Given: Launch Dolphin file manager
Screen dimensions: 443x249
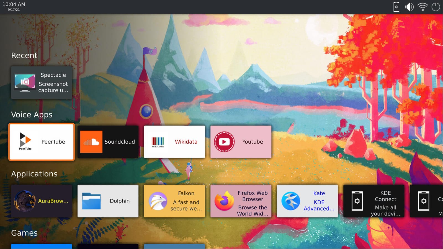Looking at the screenshot, I should tap(108, 201).
